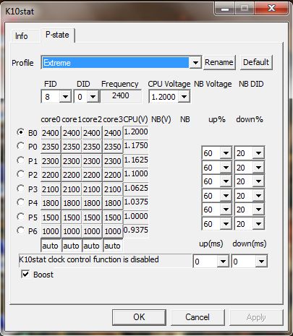The width and height of the screenshot is (293, 336).
Task: Select the P6 radio button
Action: [21, 231]
